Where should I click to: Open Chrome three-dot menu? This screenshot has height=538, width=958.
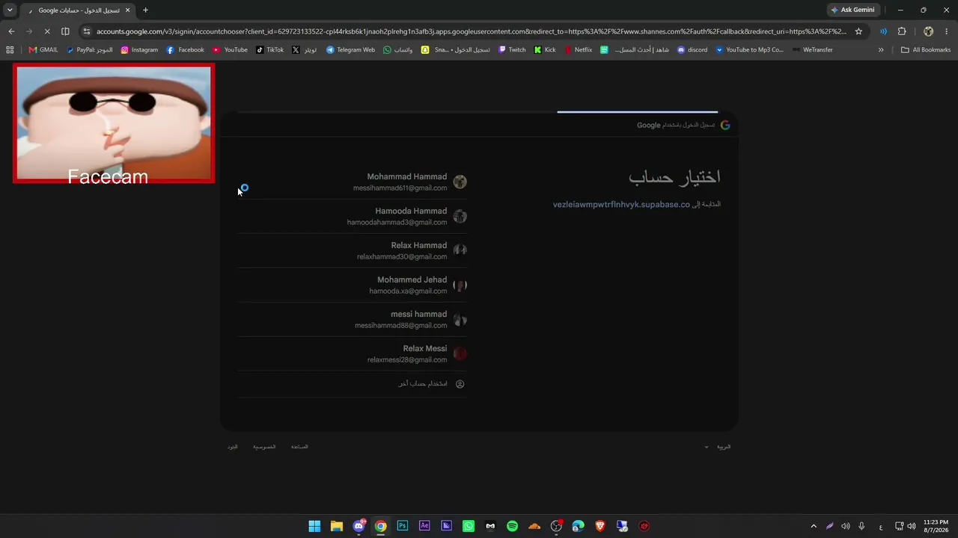click(x=947, y=31)
